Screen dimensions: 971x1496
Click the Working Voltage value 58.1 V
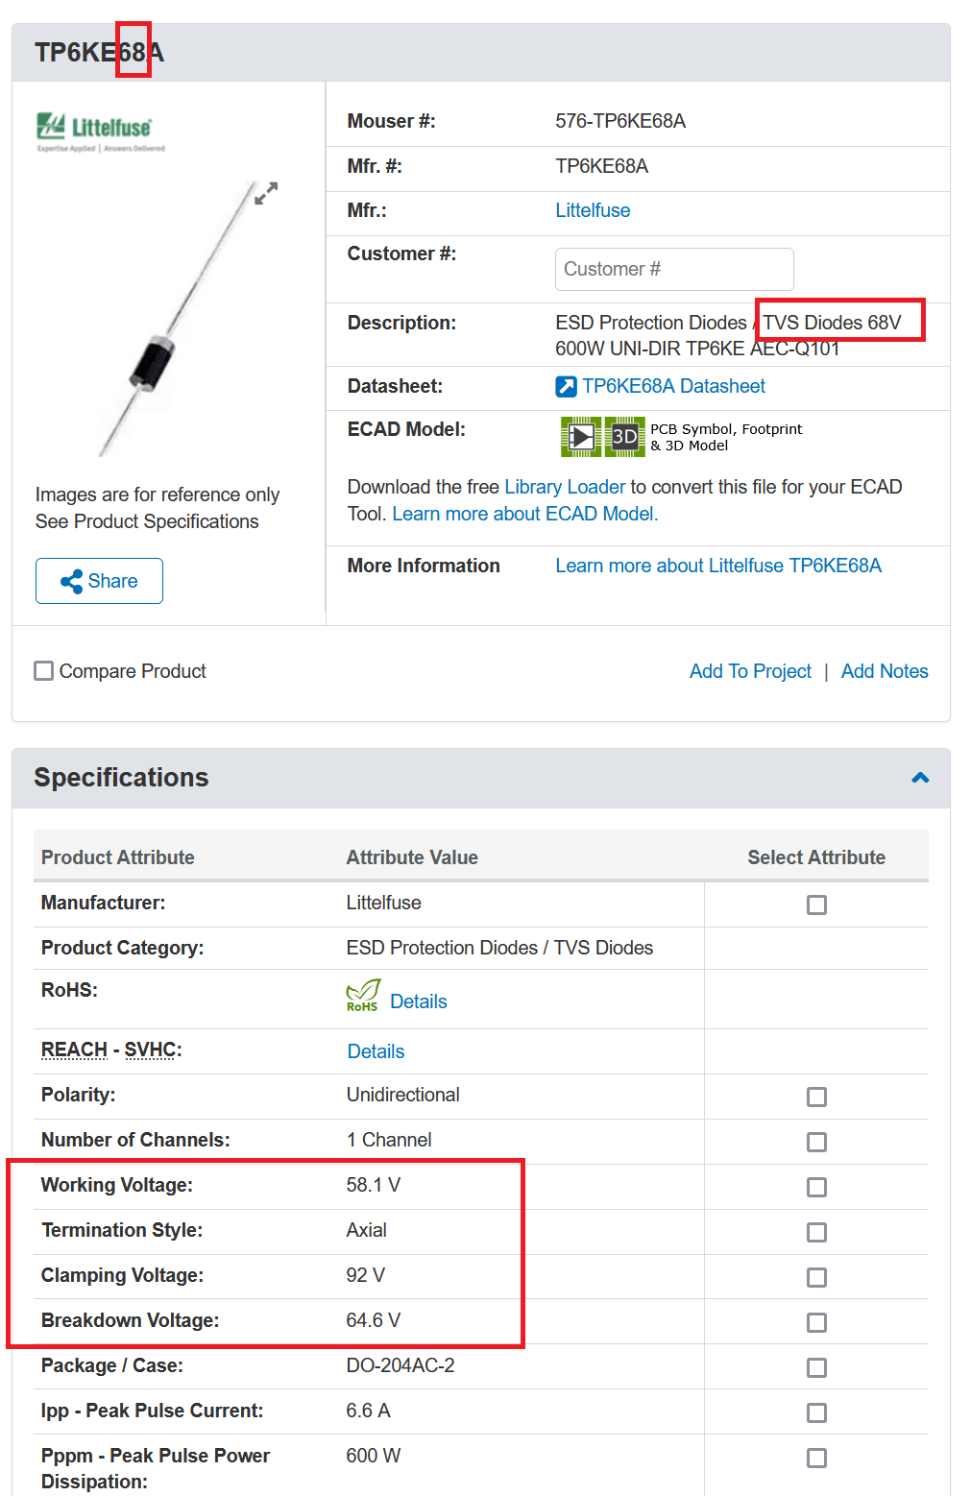point(374,1185)
